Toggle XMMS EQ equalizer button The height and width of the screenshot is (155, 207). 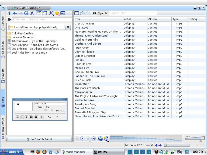[x=58, y=111]
